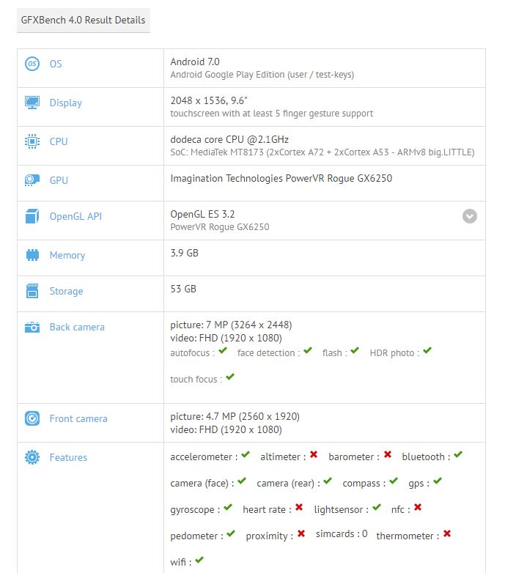Click the Display monitor icon
Viewport: 505px width, 573px height.
point(32,103)
